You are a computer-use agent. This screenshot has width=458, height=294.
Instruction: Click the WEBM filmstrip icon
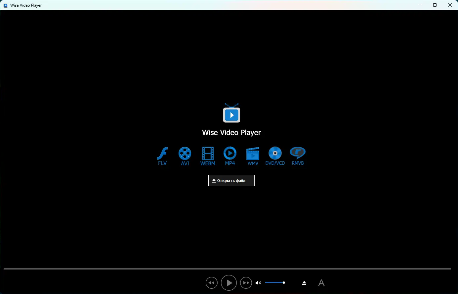[x=208, y=156]
